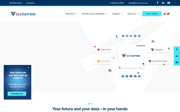The width and height of the screenshot is (180, 112).
Task: Click the techarrow logo in header
Action: tap(23, 14)
